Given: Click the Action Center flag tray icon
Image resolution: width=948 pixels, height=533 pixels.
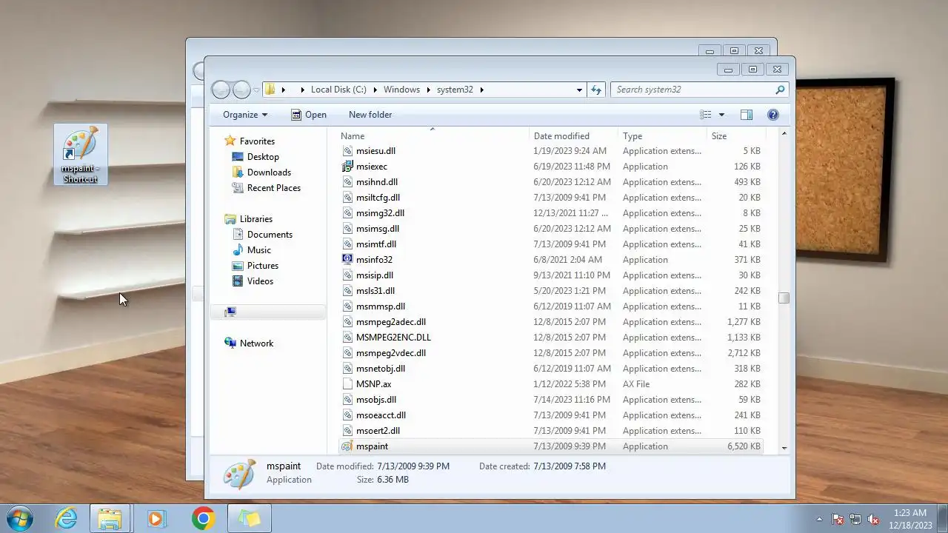Looking at the screenshot, I should (838, 519).
